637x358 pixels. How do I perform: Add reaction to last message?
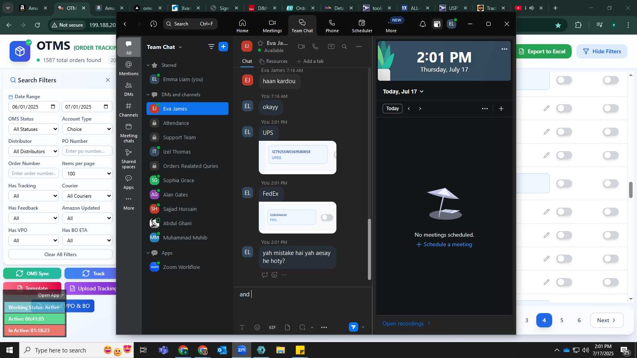pos(274,275)
